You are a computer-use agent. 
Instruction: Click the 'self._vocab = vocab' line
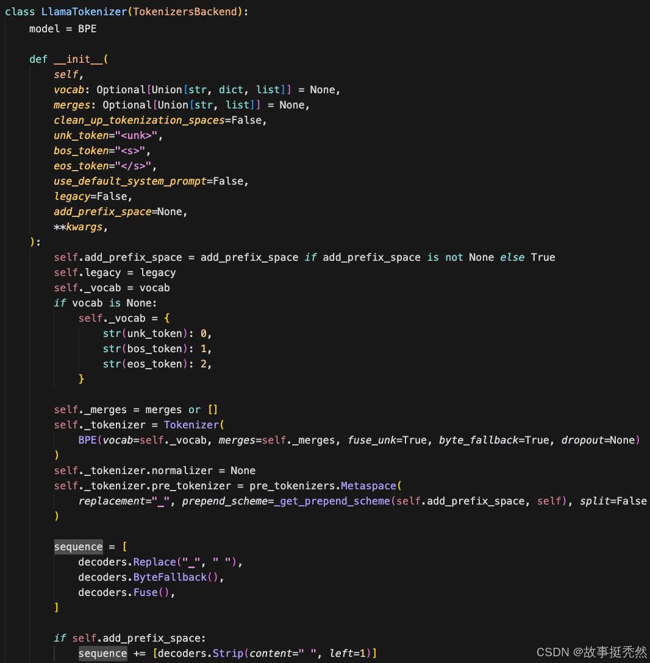pyautogui.click(x=112, y=288)
